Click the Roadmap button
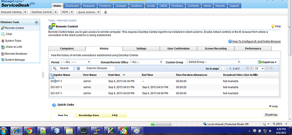Screen dimensions: 292x135 271,115
